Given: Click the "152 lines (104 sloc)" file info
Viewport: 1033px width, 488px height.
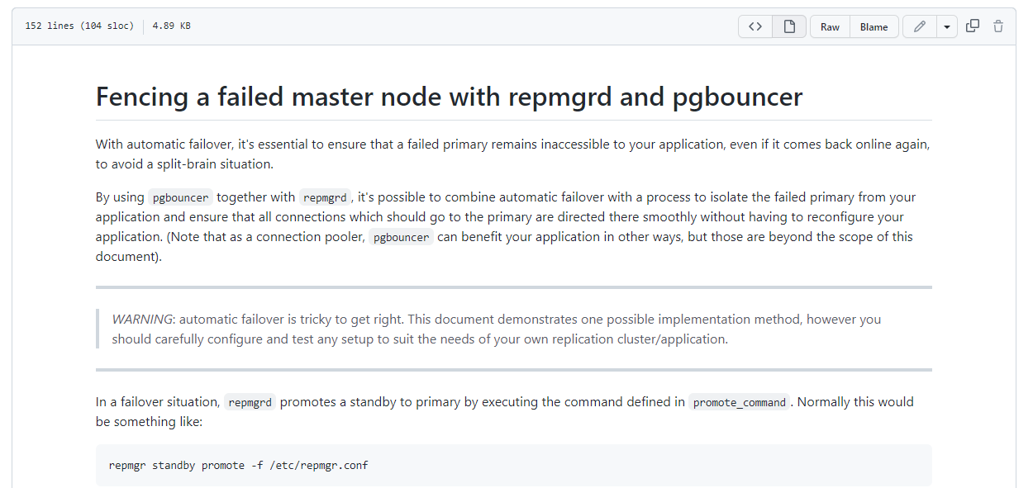Looking at the screenshot, I should point(79,26).
